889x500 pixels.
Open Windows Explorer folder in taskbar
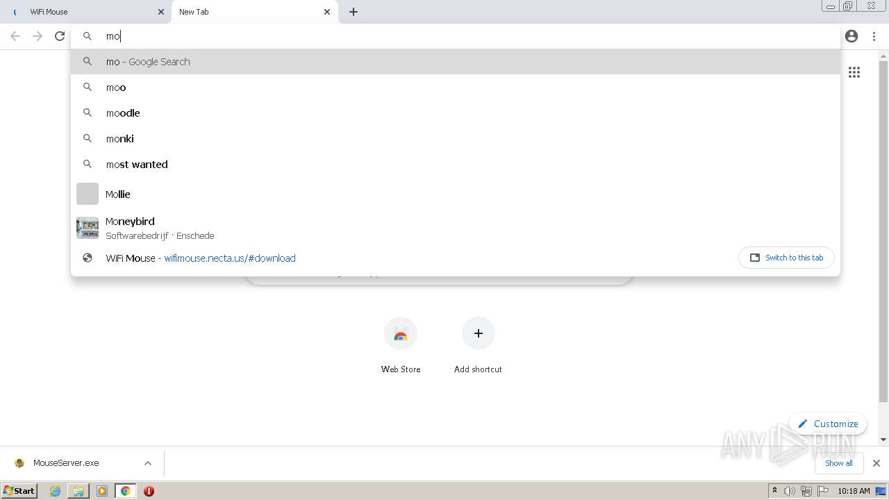pos(78,491)
